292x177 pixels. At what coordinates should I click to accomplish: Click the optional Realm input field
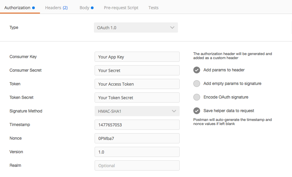point(137,165)
